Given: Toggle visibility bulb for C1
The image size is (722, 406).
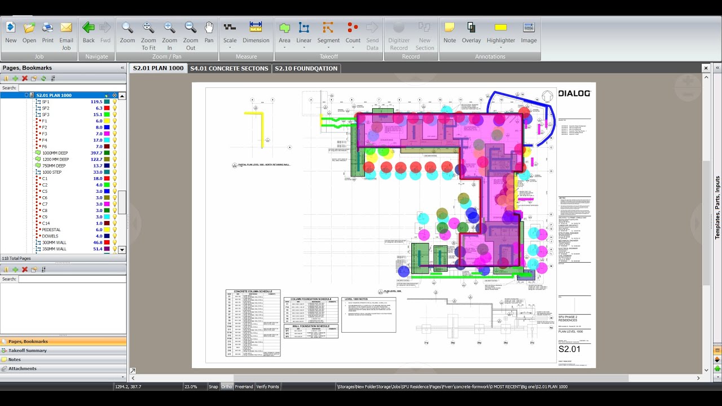Looking at the screenshot, I should [x=115, y=179].
